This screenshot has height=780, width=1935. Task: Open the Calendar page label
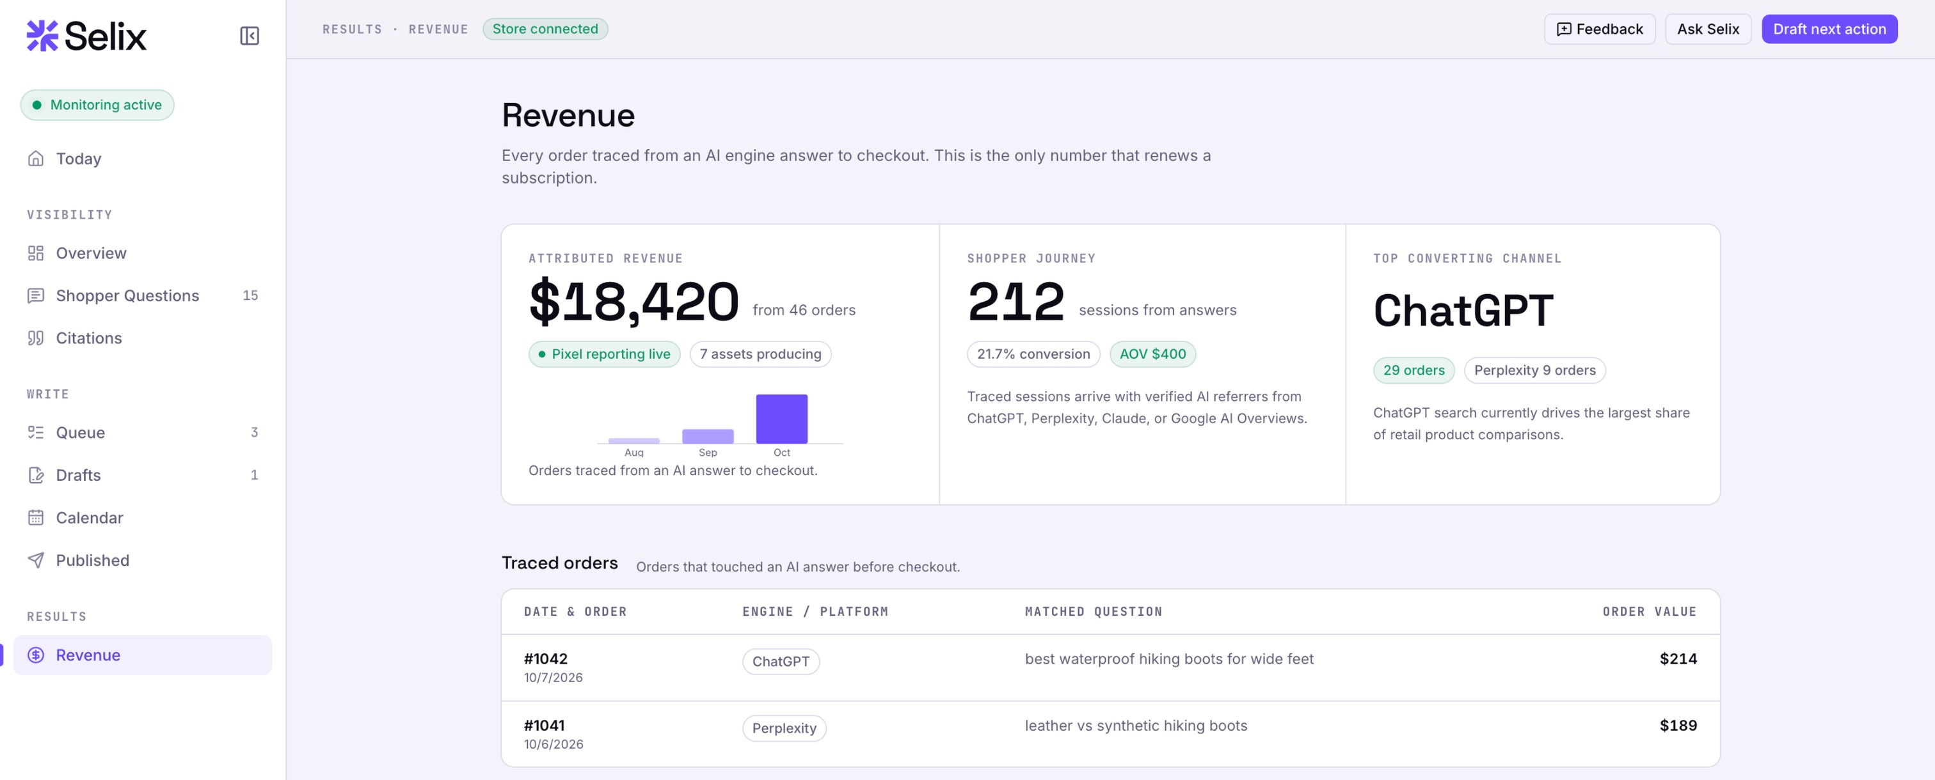pyautogui.click(x=90, y=517)
